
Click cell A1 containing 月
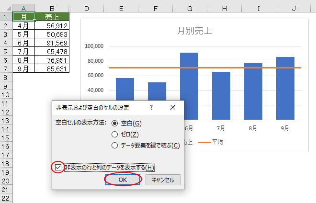click(23, 17)
